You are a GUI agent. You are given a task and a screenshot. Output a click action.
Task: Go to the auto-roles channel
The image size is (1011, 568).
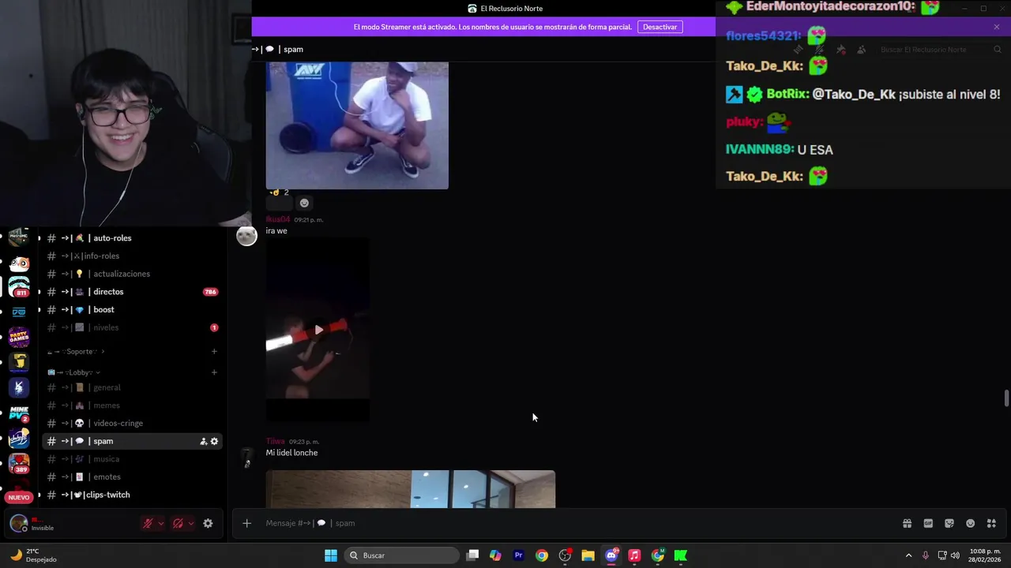(x=132, y=238)
